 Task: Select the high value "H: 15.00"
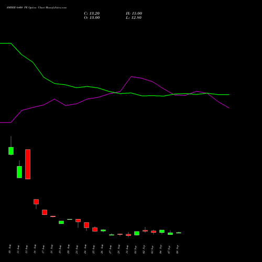click(134, 14)
